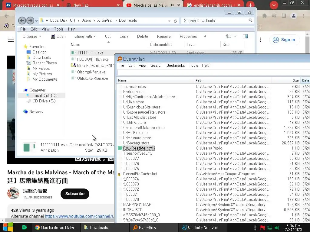Open the alternate channel link in description
This screenshot has width=310, height=232.
click(x=80, y=216)
